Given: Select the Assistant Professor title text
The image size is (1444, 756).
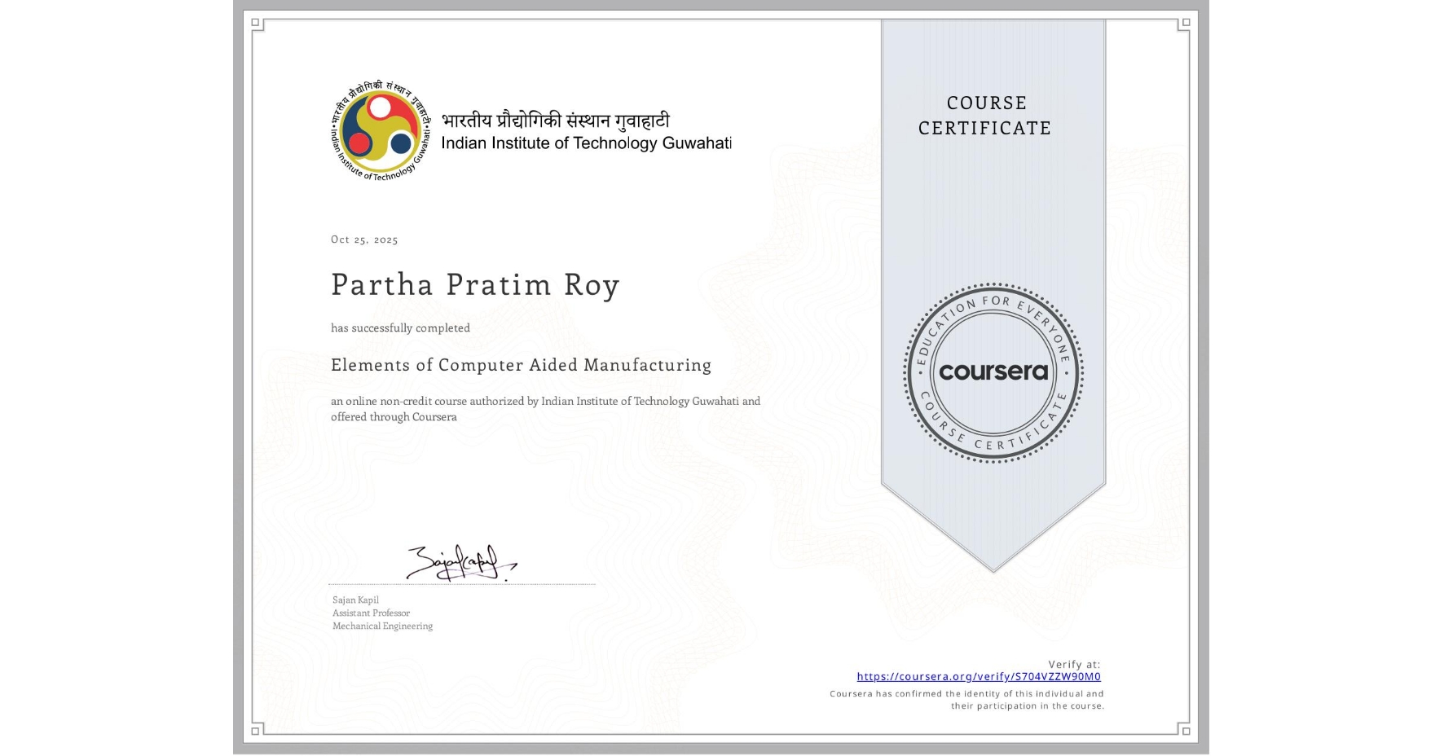Looking at the screenshot, I should click(x=370, y=613).
